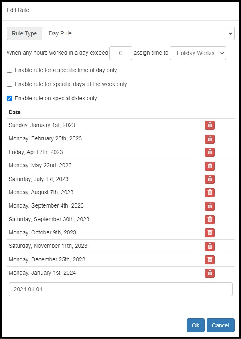
Task: Open the Rule Type dropdown
Action: tap(138, 33)
